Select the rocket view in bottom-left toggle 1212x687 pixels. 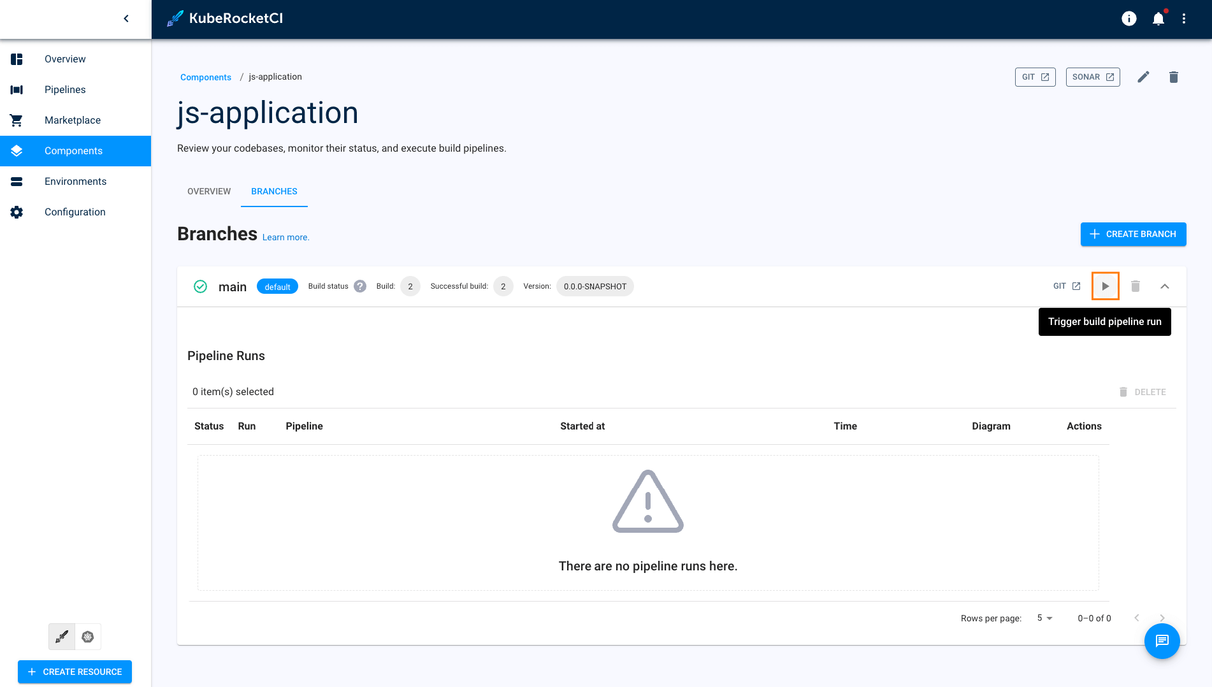[x=61, y=637]
